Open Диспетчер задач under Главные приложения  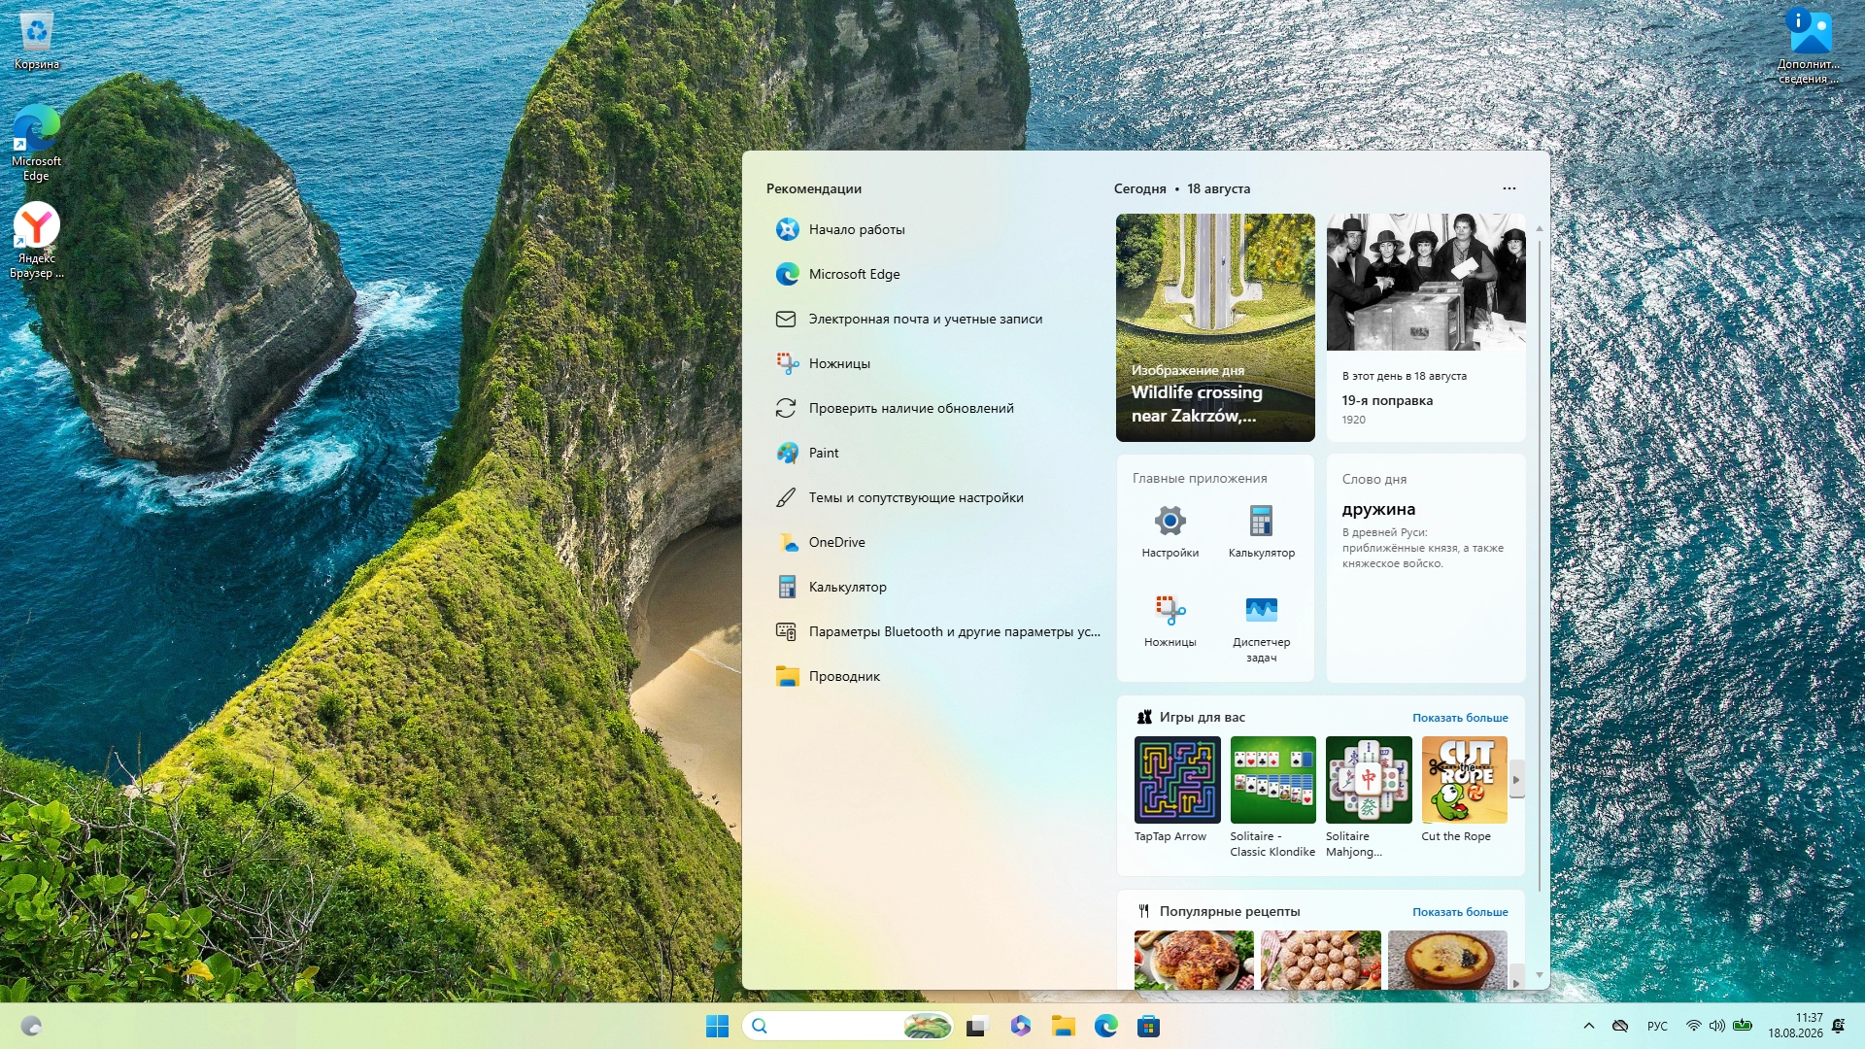pyautogui.click(x=1261, y=628)
